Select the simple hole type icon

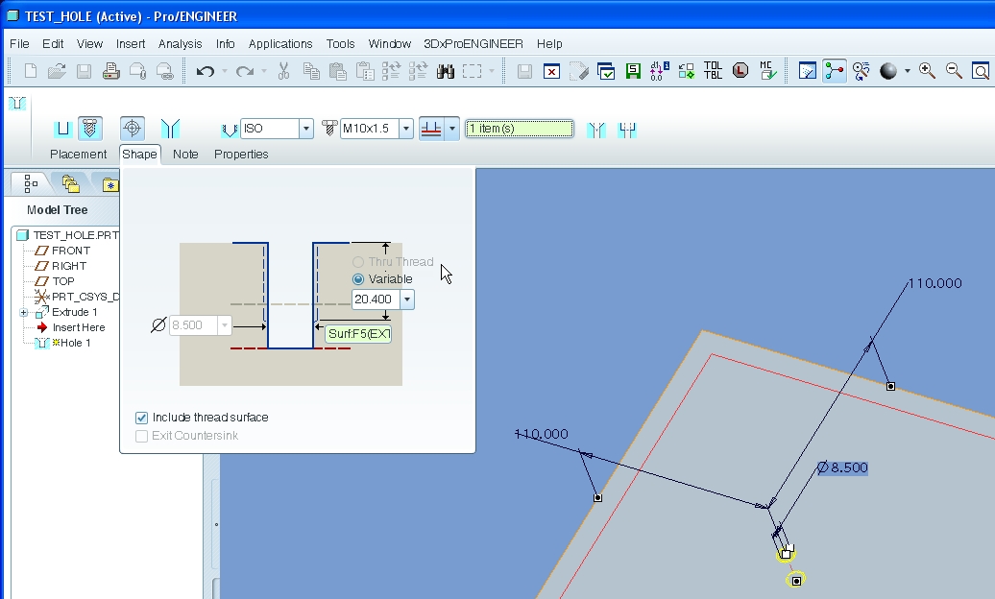pyautogui.click(x=62, y=129)
